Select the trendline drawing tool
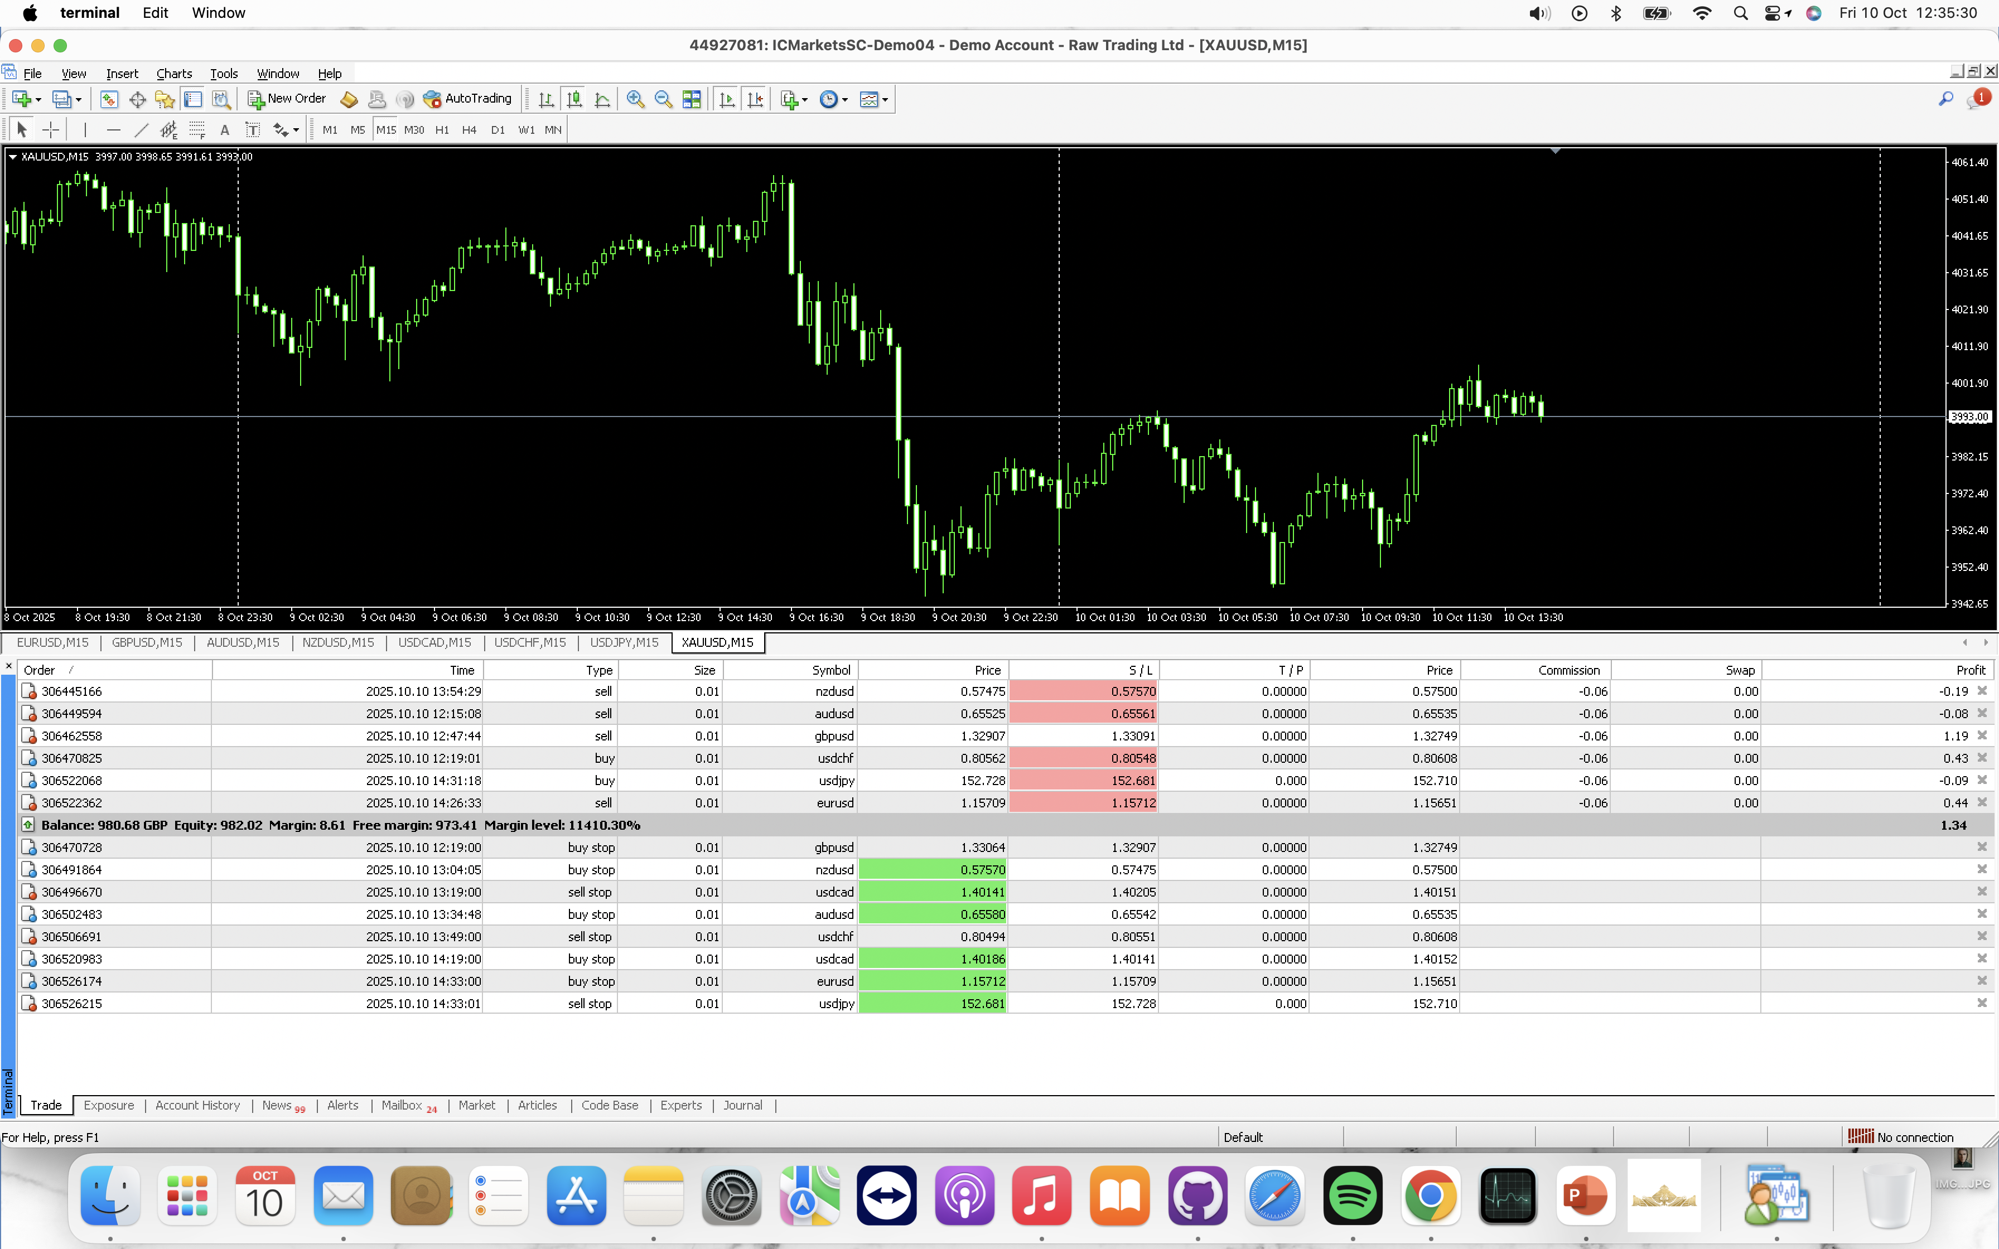 tap(141, 130)
